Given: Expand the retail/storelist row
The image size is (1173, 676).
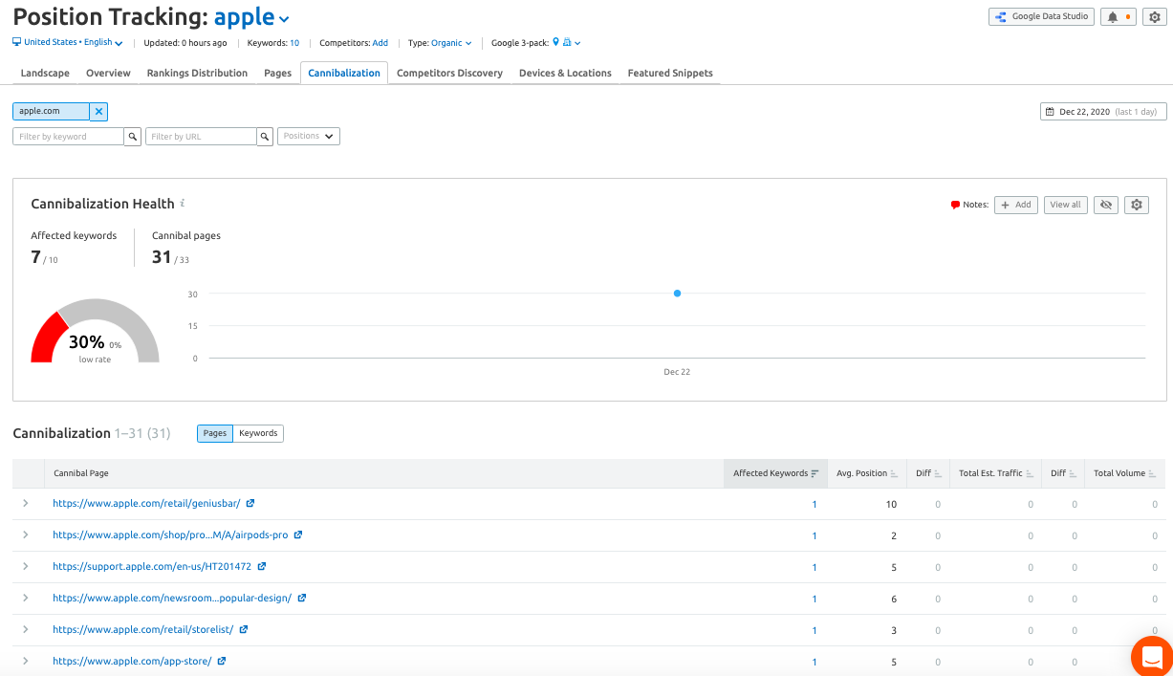Looking at the screenshot, I should click(x=26, y=629).
